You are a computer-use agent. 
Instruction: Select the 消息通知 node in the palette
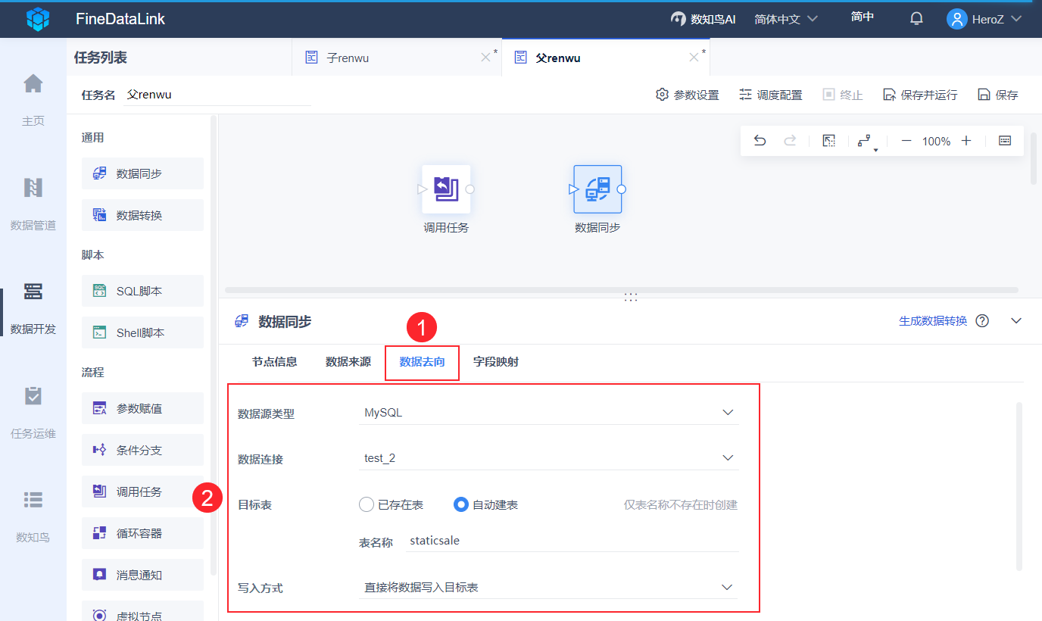(x=142, y=575)
